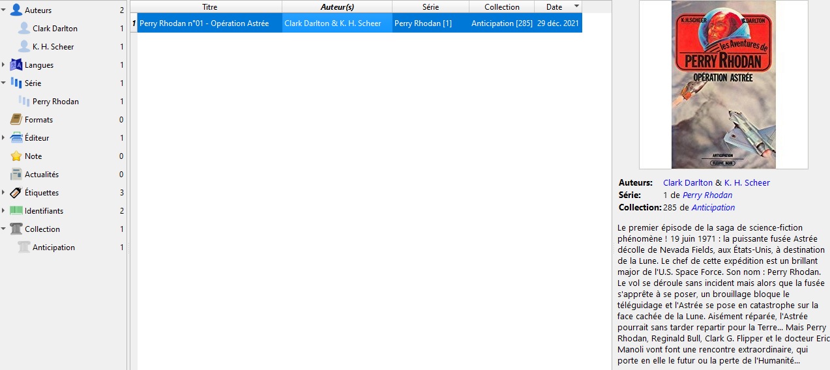Click the Identifiants barcode icon
Screen dimensions: 830x370
click(x=16, y=210)
